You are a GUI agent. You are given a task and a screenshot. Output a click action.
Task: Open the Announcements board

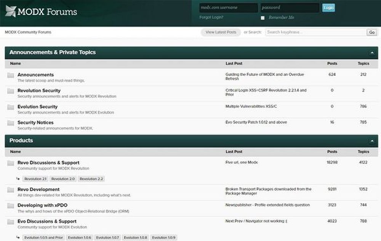coord(35,75)
